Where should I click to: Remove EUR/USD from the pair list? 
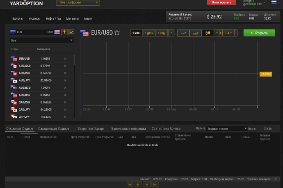tap(65, 59)
